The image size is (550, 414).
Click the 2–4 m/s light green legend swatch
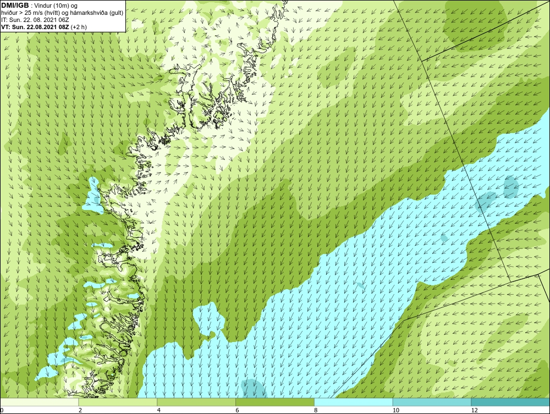pos(118,402)
